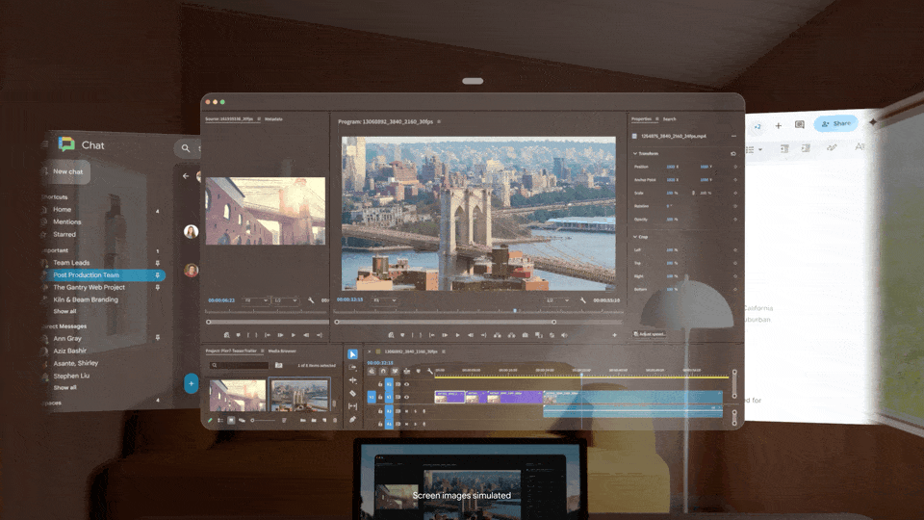
Task: Select the Ripple Edit tool
Action: point(352,380)
